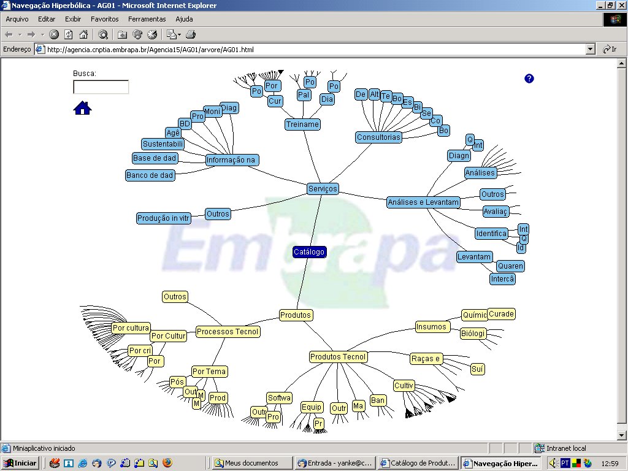Viewport: 628px width, 471px height.
Task: Click the Raças e node
Action: coord(426,359)
